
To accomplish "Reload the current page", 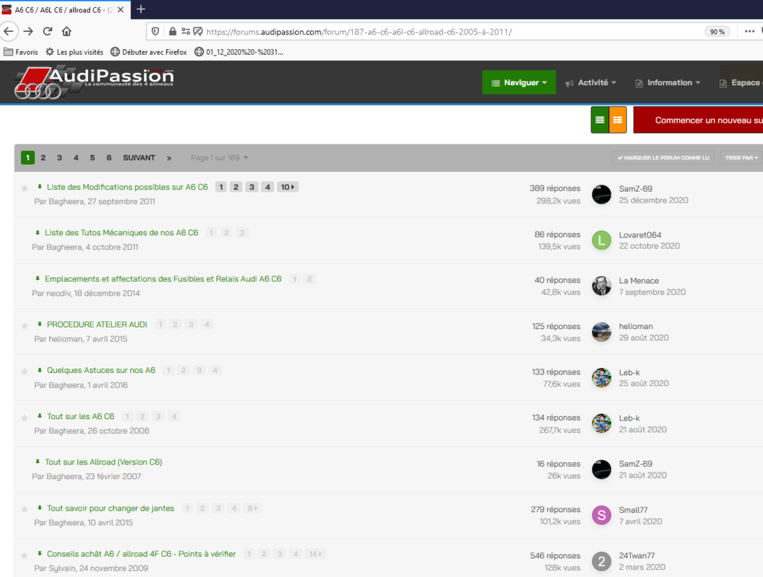I will coord(47,31).
